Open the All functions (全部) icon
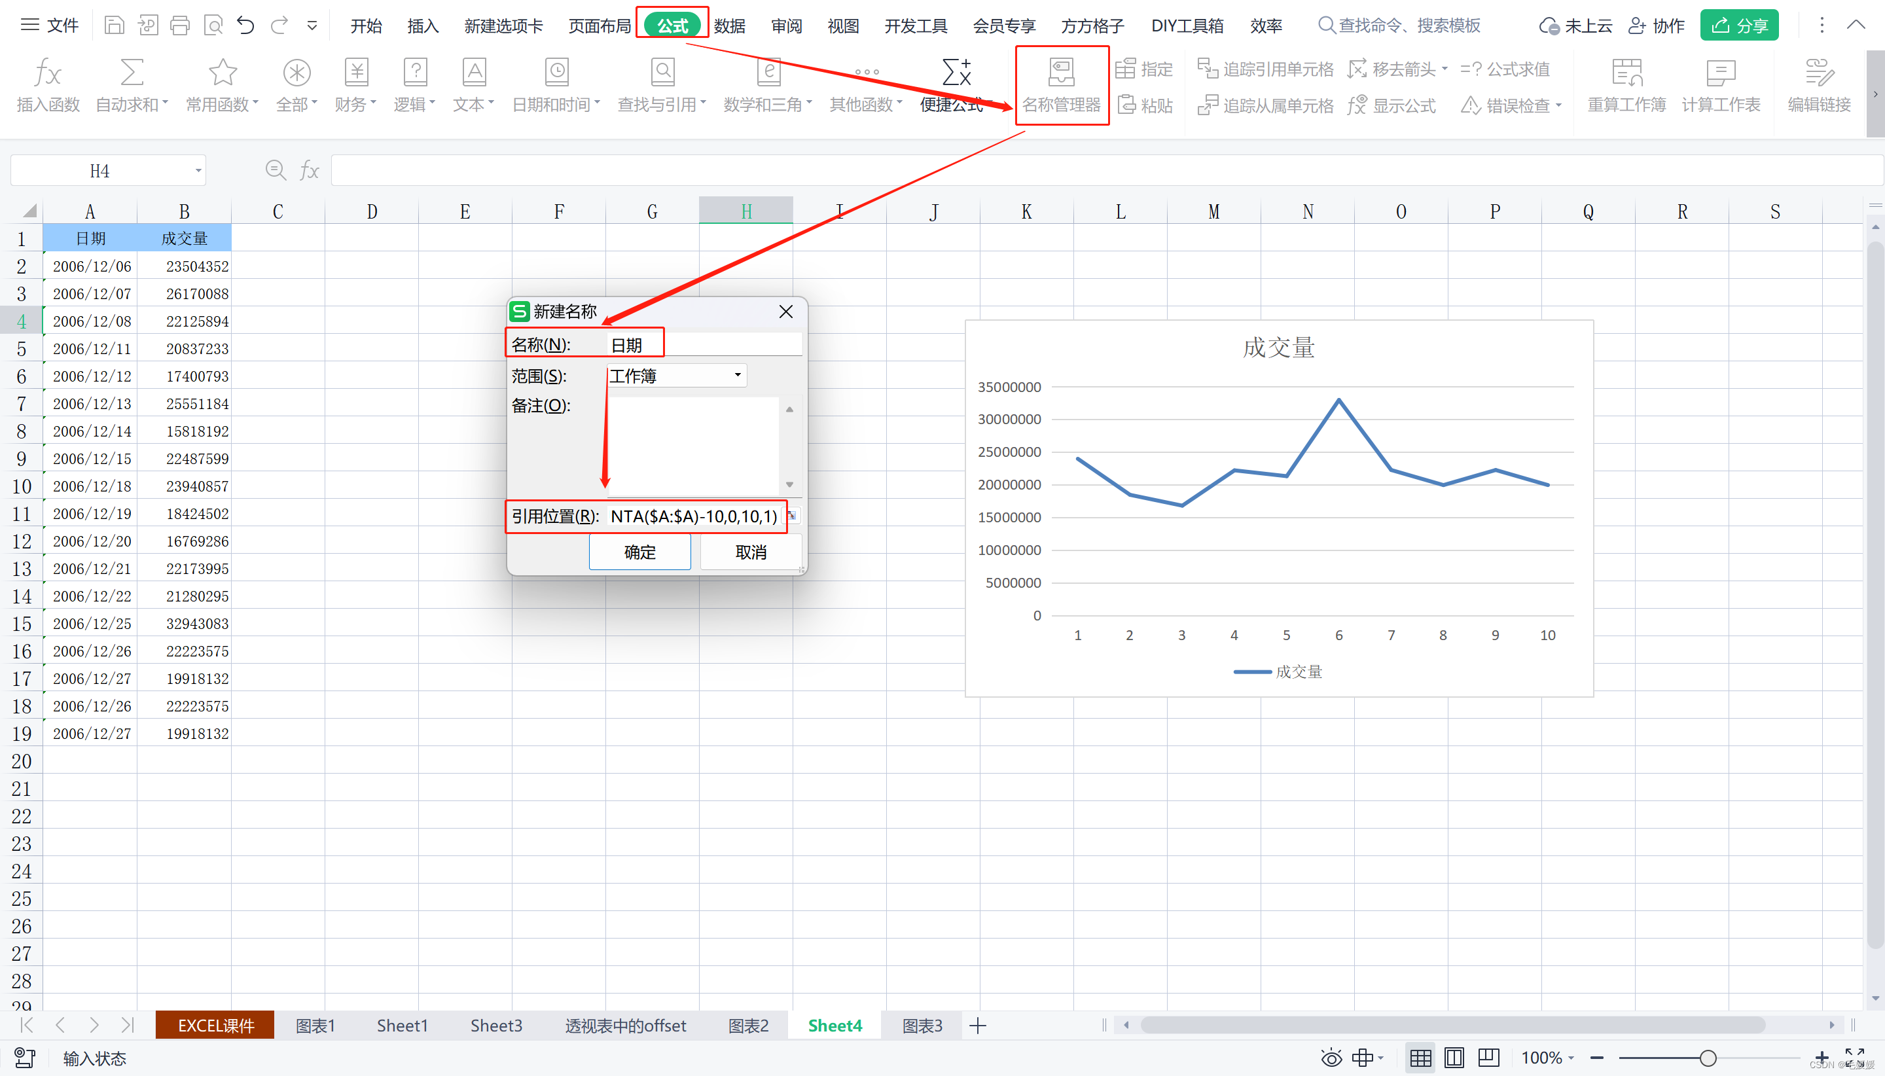This screenshot has width=1885, height=1076. pos(296,86)
